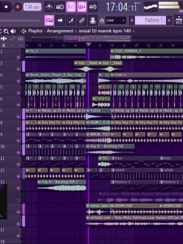The width and height of the screenshot is (183, 244).
Task: Mute track 9 toggle LED
Action: pyautogui.click(x=18, y=141)
